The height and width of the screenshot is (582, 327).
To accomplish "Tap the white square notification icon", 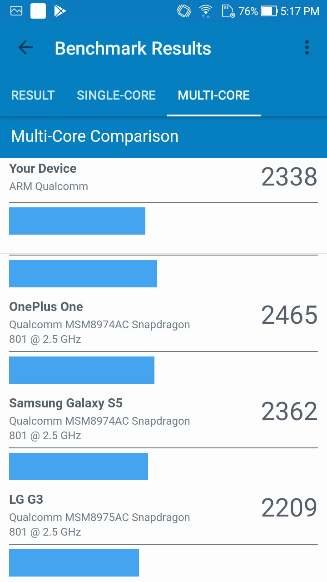I will tap(38, 11).
